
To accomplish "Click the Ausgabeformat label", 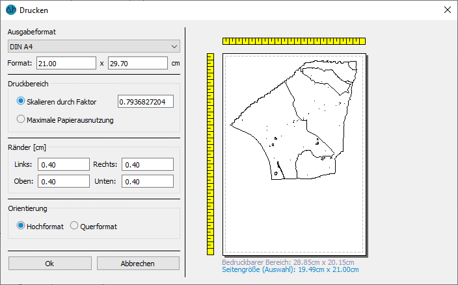I will (31, 32).
